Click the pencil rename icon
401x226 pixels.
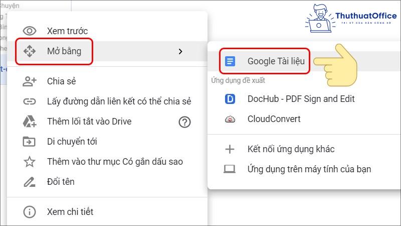[x=30, y=182]
